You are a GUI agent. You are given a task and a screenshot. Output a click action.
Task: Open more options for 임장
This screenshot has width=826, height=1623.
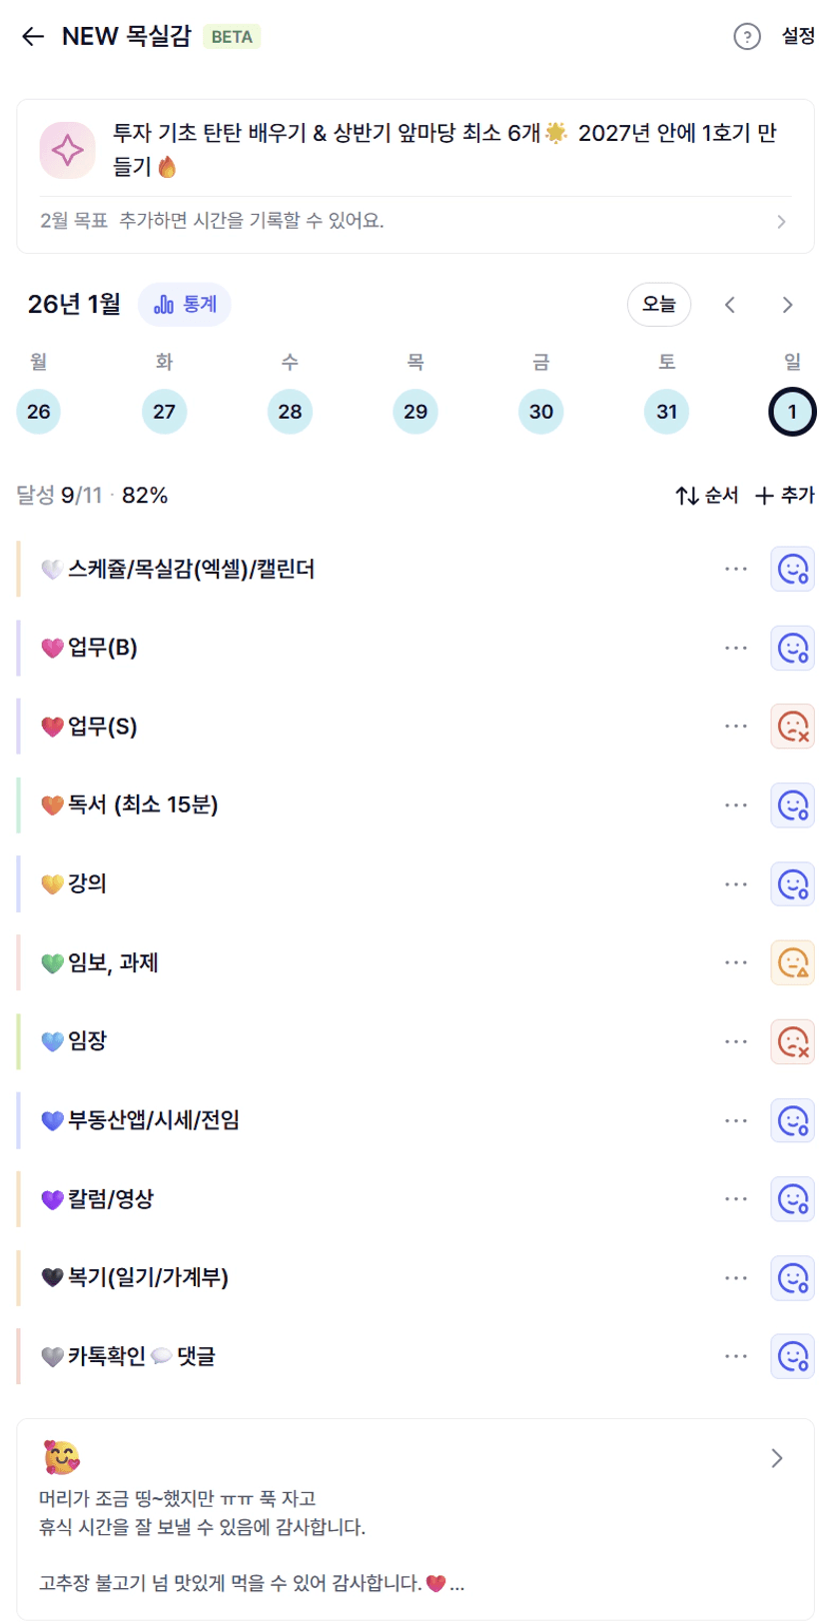736,1042
